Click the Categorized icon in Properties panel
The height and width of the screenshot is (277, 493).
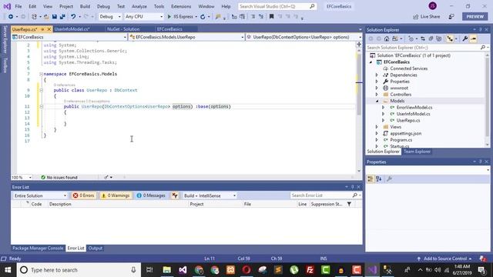pyautogui.click(x=371, y=179)
